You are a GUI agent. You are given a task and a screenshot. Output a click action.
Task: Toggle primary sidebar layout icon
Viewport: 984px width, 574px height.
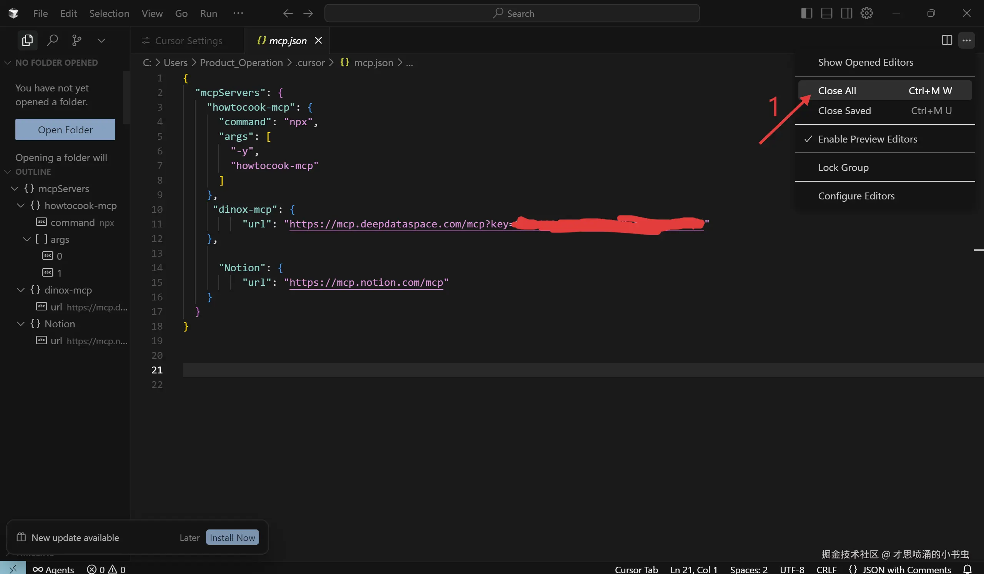806,13
